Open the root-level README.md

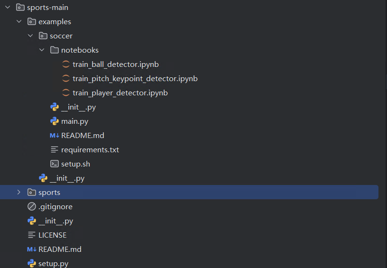[x=60, y=250]
